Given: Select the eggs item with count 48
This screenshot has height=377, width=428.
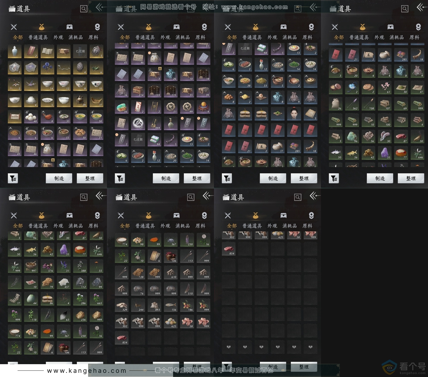Looking at the screenshot, I should pos(31,117).
